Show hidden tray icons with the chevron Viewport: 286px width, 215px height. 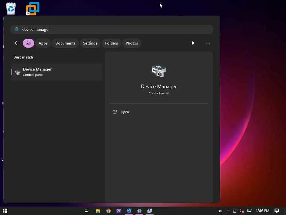[228, 211]
